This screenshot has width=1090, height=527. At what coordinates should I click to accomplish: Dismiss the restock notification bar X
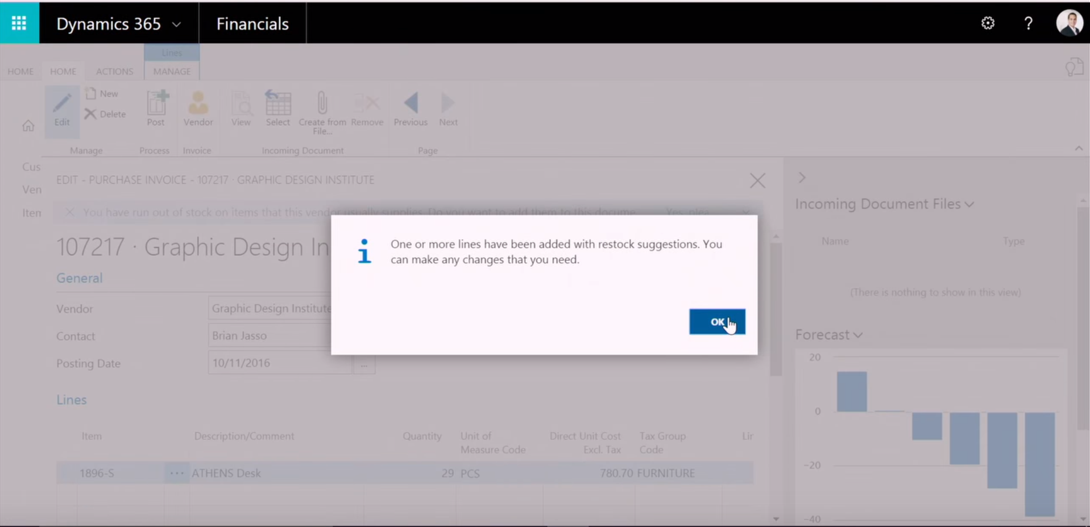pos(69,212)
